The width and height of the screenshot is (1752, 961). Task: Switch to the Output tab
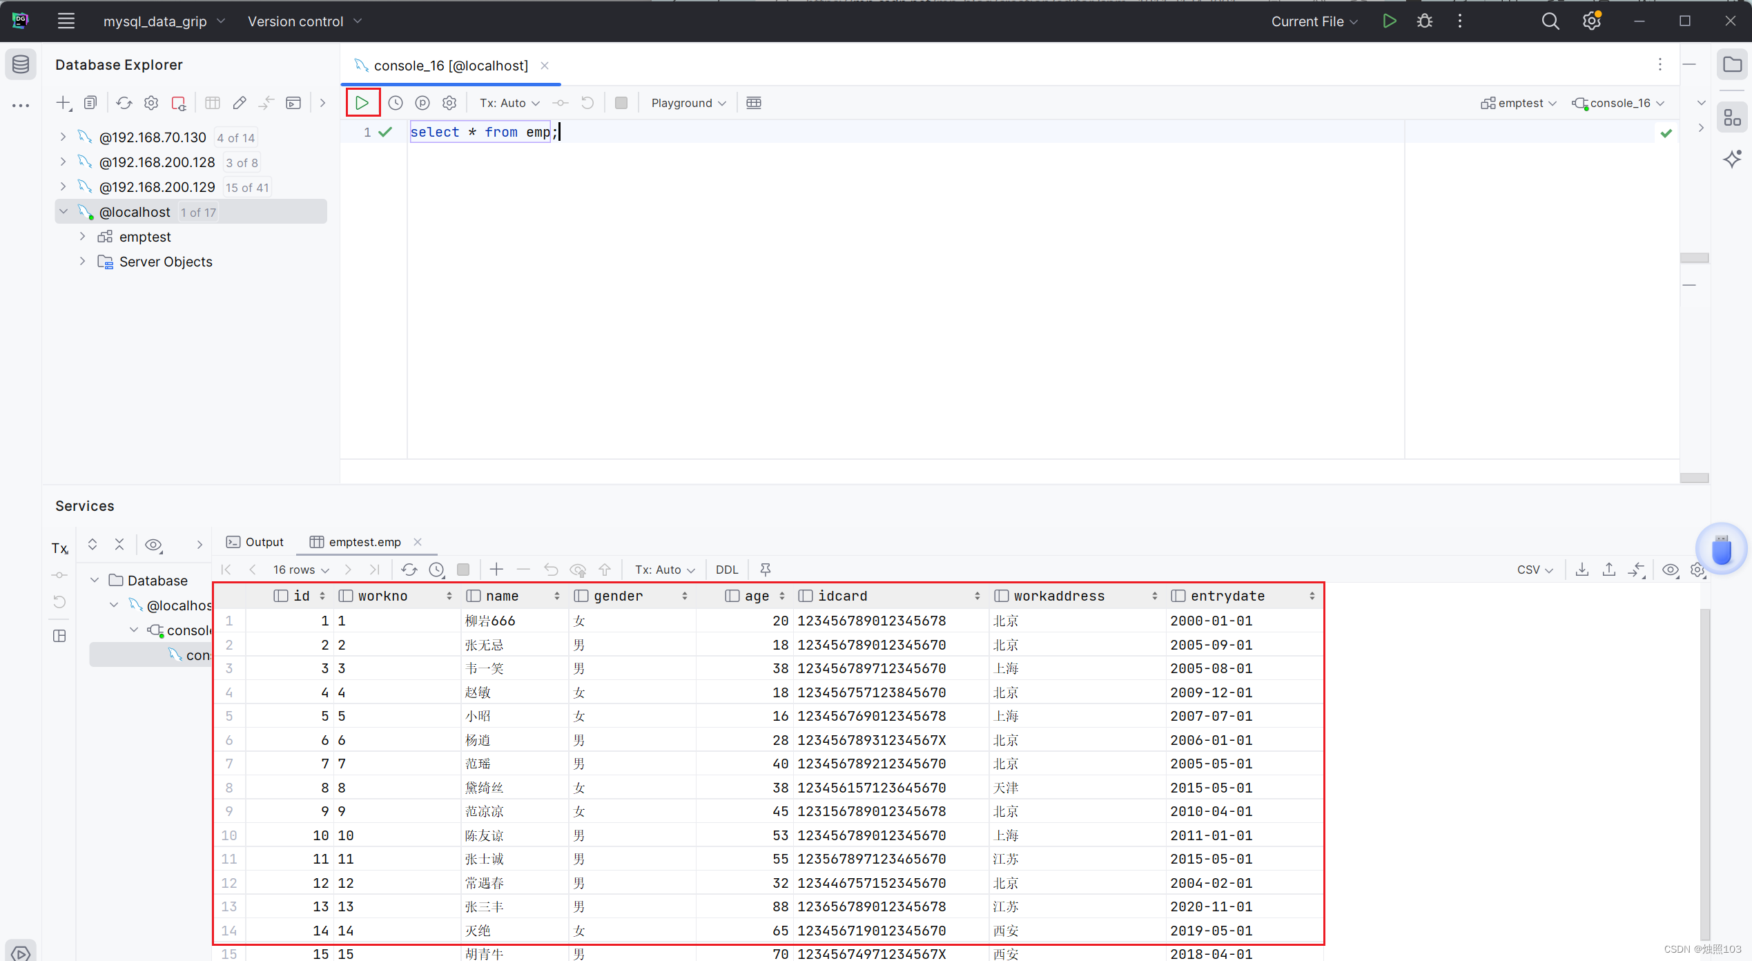pos(255,542)
